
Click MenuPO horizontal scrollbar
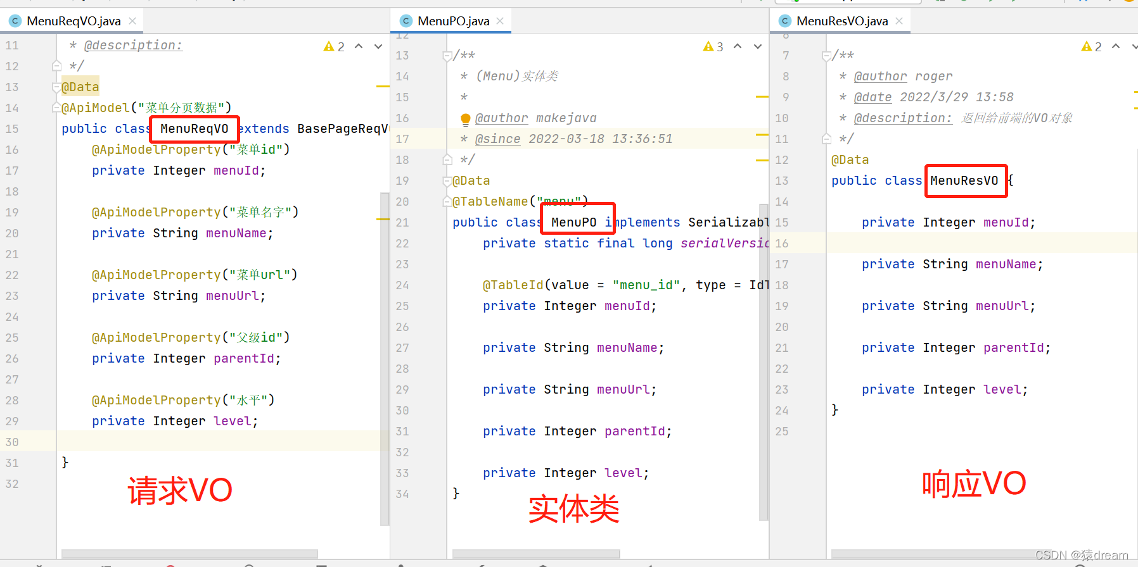point(536,554)
